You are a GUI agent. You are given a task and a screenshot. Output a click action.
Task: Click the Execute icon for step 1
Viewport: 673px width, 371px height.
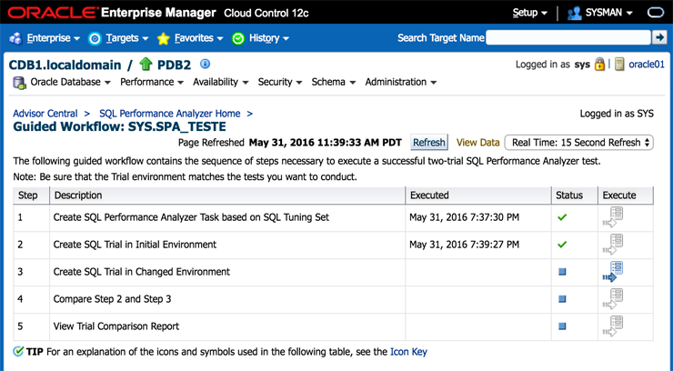pos(612,217)
